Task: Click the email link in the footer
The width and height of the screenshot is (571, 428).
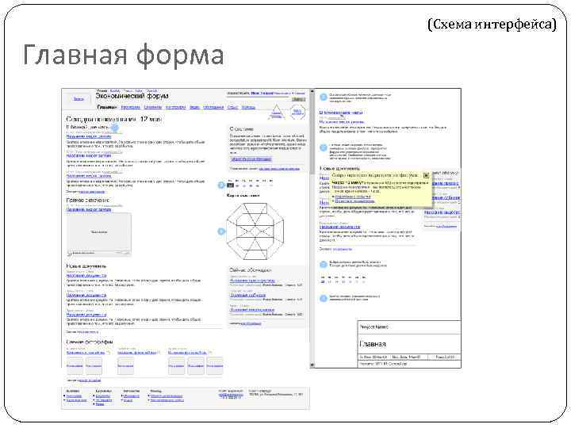Action: [231, 395]
